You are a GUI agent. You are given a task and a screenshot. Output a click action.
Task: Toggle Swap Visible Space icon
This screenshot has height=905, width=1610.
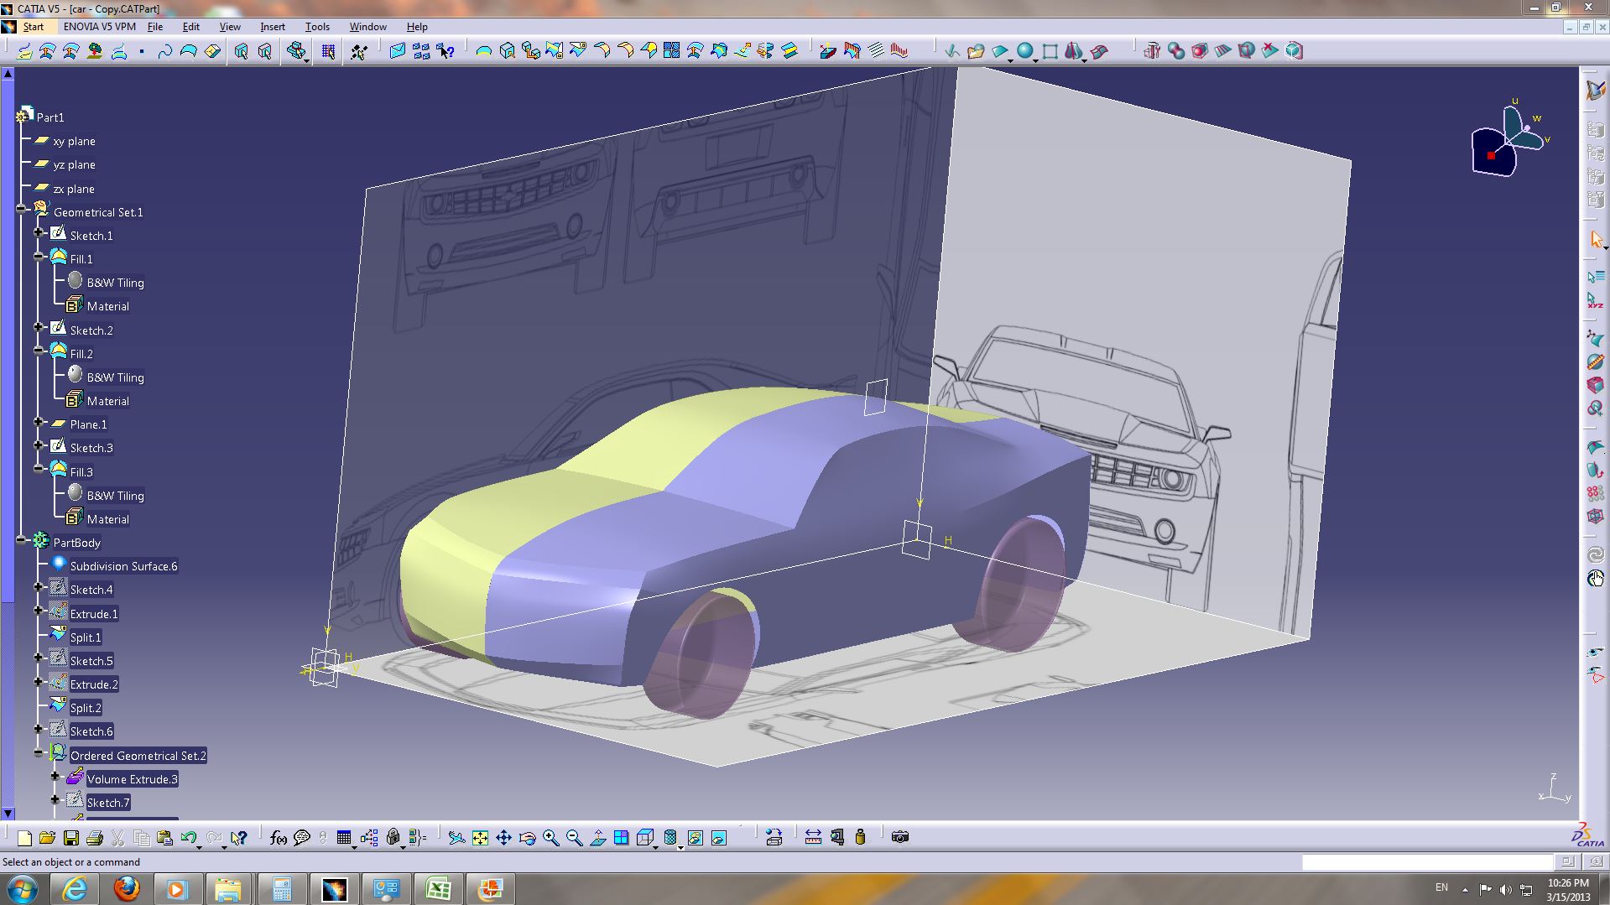click(719, 837)
